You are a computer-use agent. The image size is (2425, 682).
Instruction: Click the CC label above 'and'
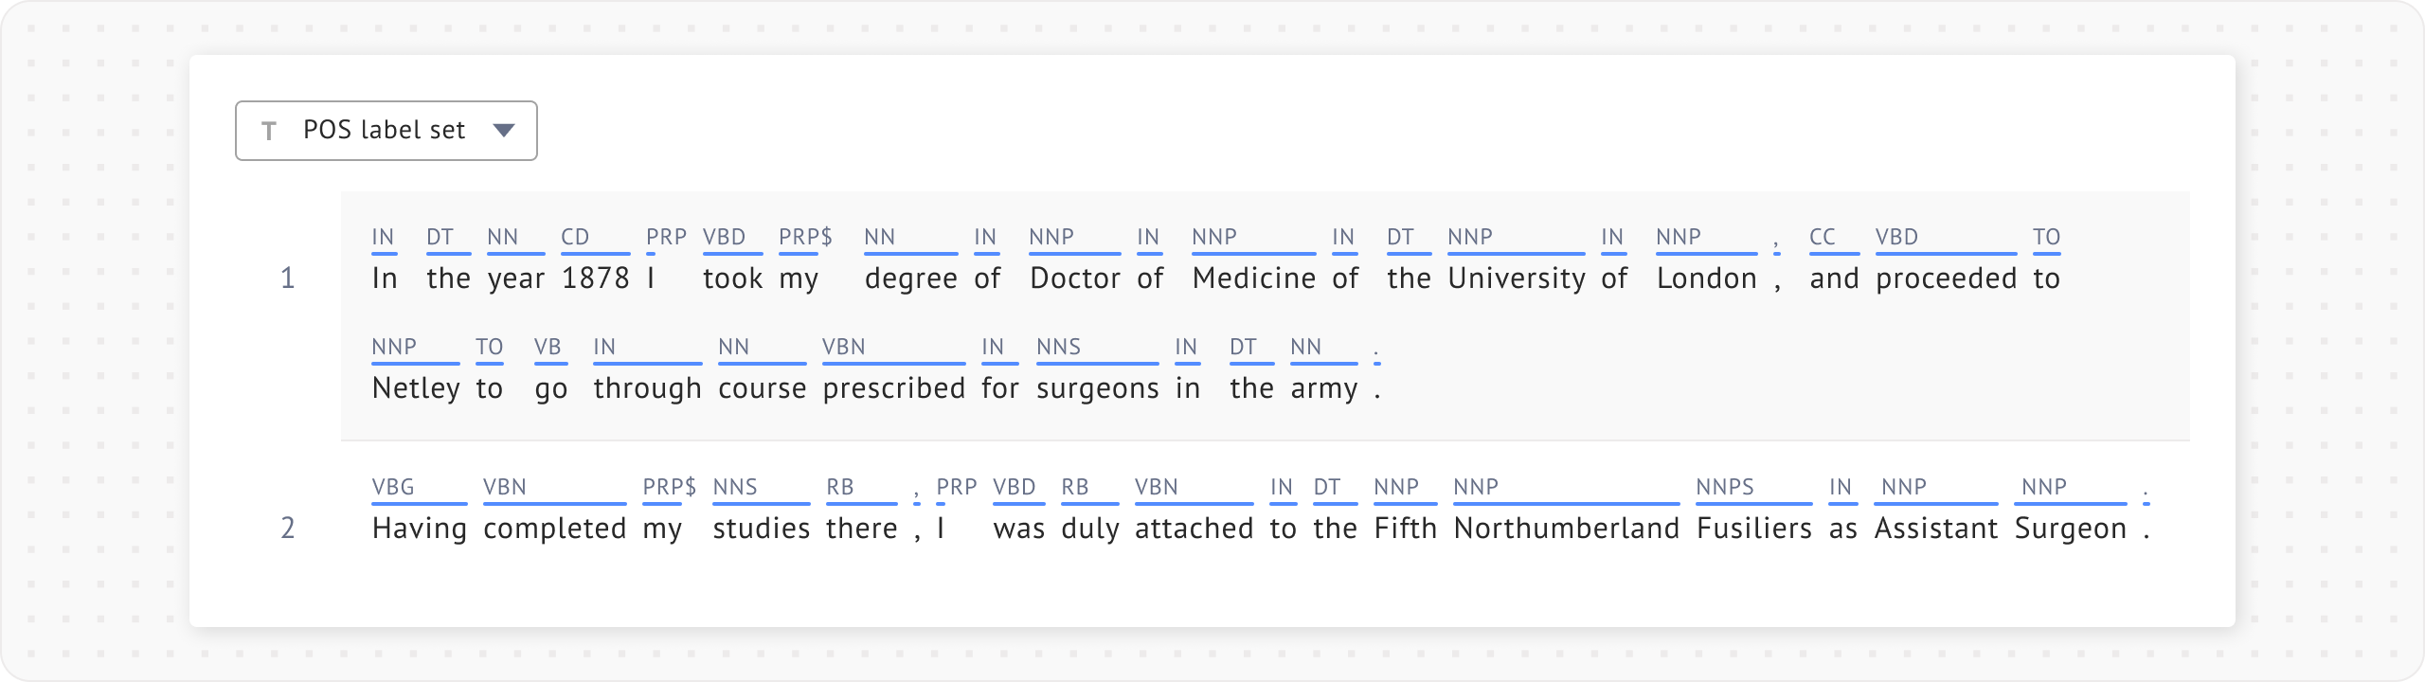[1823, 237]
